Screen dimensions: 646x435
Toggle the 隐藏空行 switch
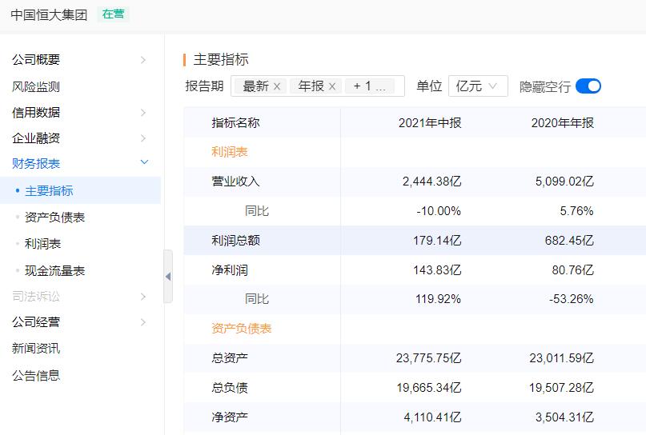[588, 86]
